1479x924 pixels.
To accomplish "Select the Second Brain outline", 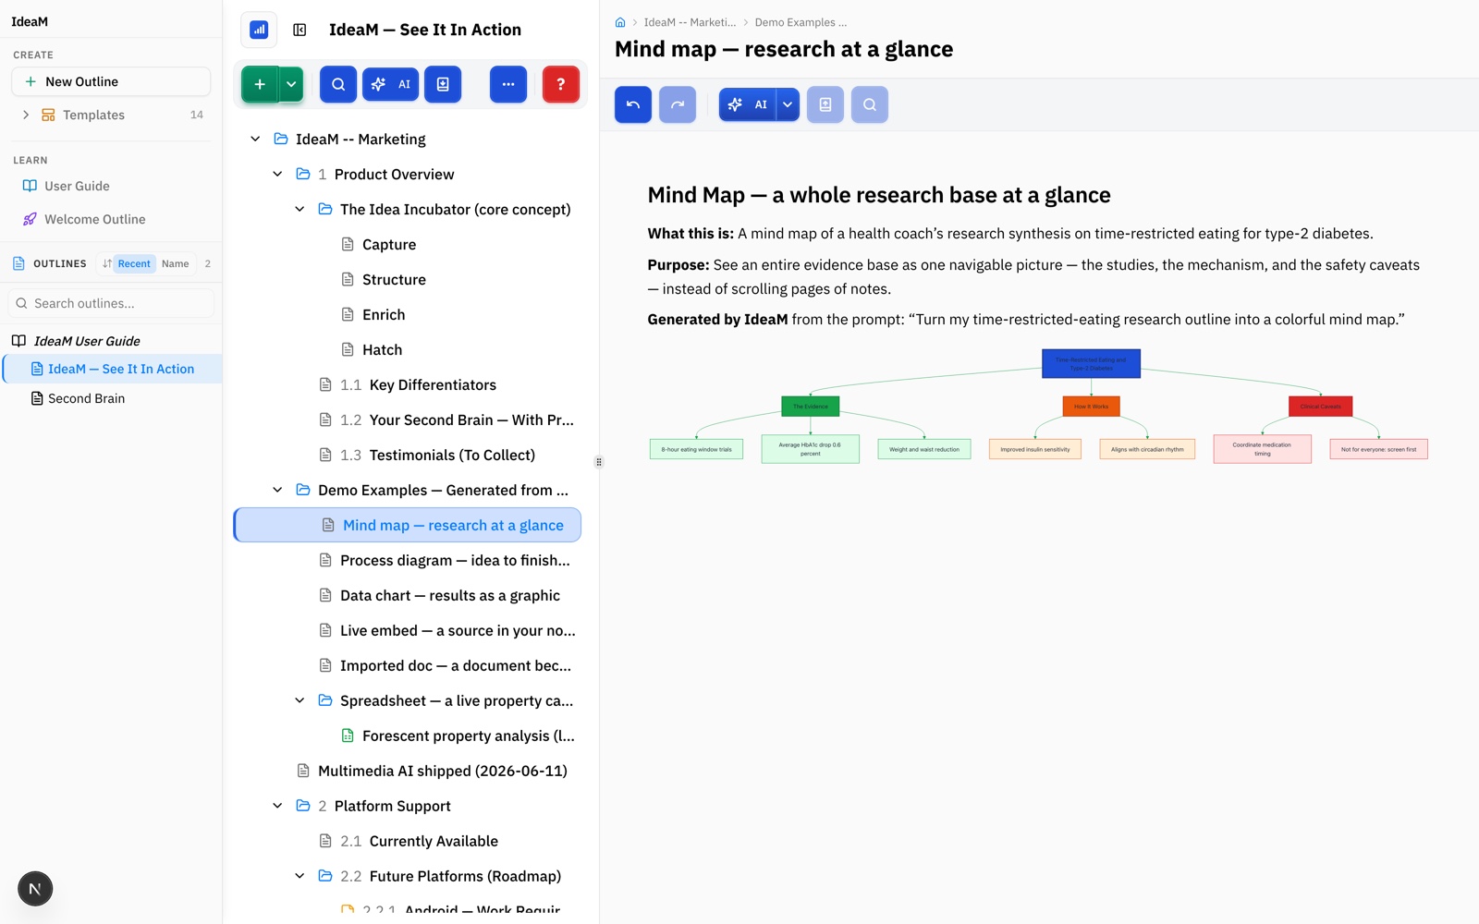I will click(x=86, y=398).
